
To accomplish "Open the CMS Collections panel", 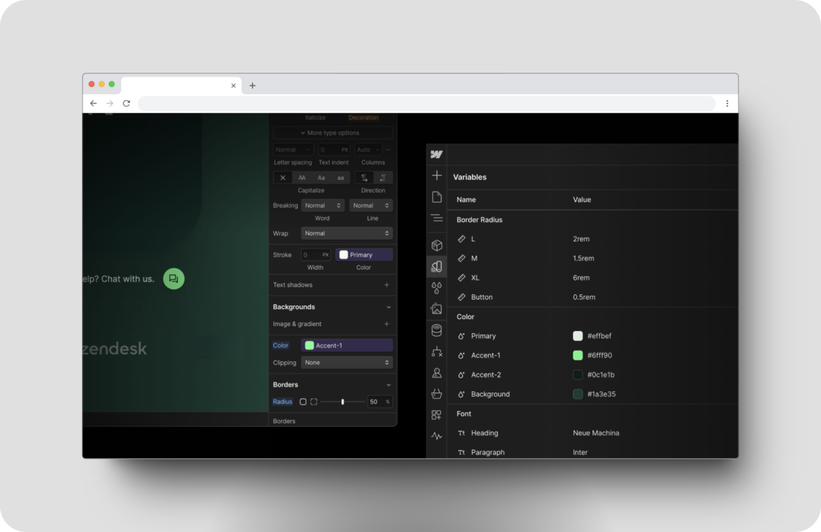I will [x=437, y=330].
